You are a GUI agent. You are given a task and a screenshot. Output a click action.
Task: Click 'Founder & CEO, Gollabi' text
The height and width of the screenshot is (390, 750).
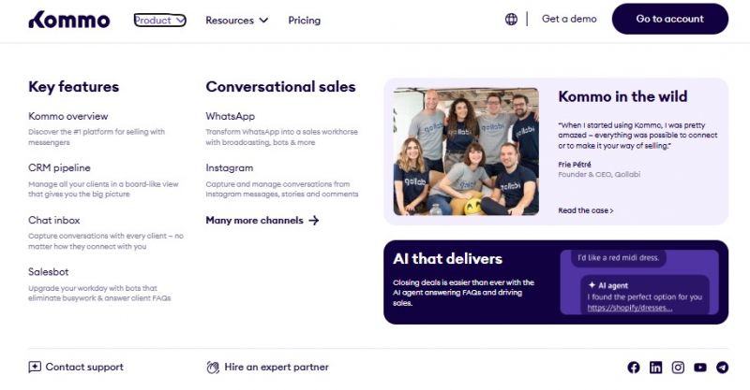(x=599, y=174)
